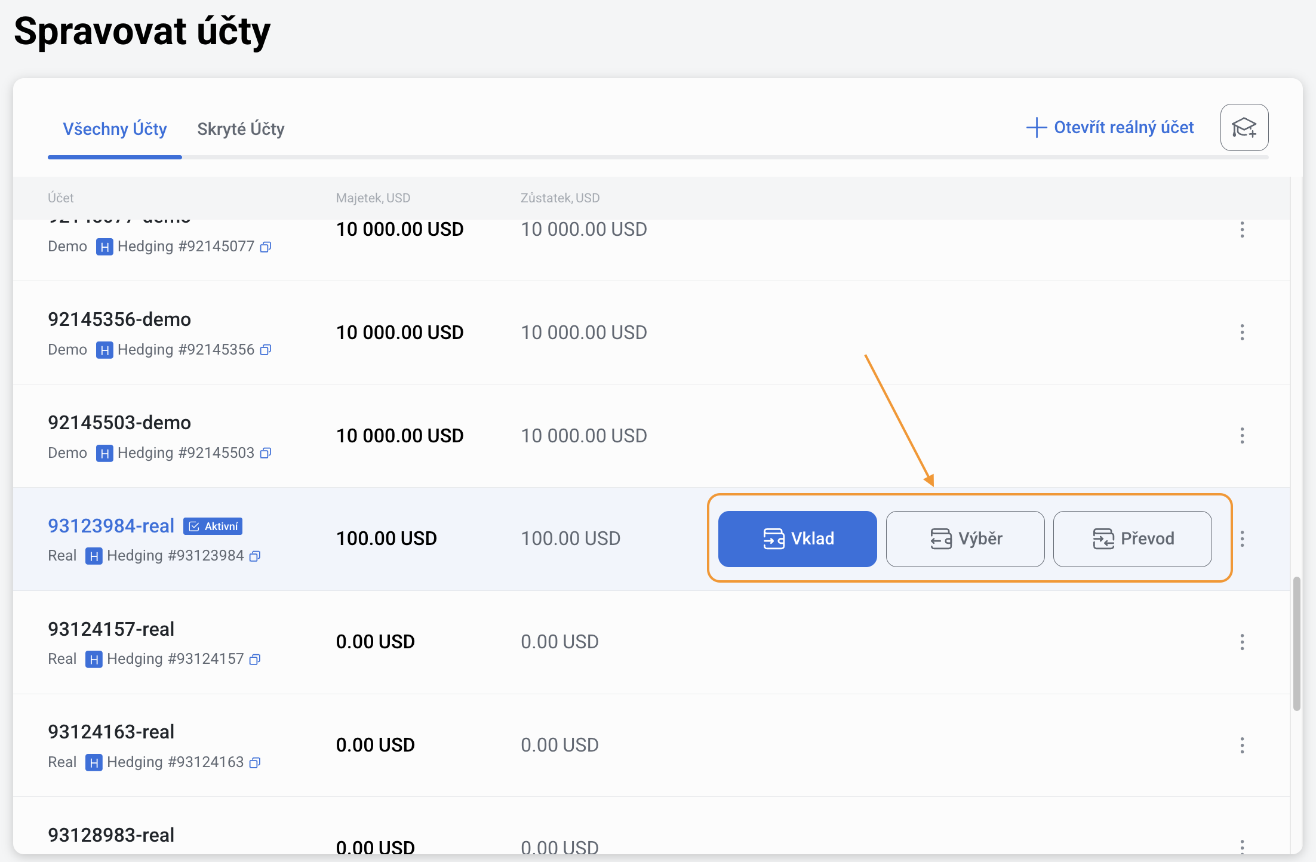This screenshot has height=862, width=1316.
Task: Copy account number 92145503
Action: coord(266,453)
